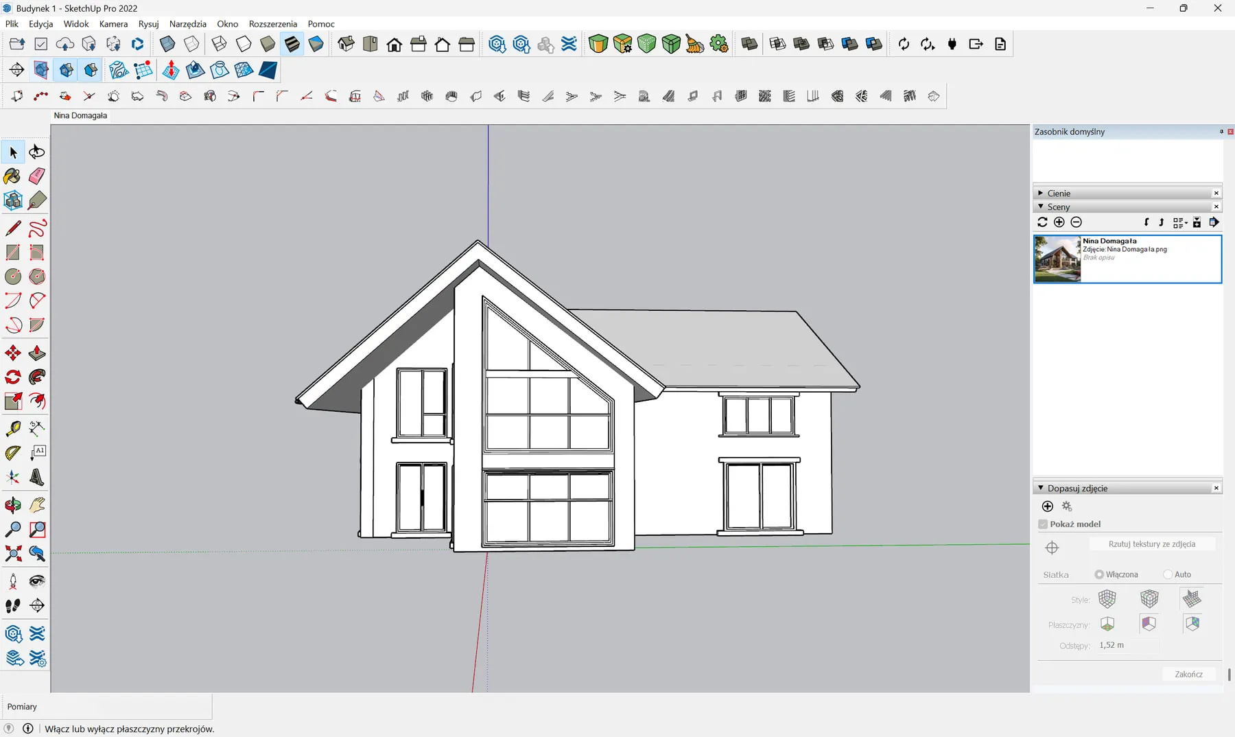The height and width of the screenshot is (737, 1235).
Task: Remove scene with minus icon
Action: coord(1077,222)
